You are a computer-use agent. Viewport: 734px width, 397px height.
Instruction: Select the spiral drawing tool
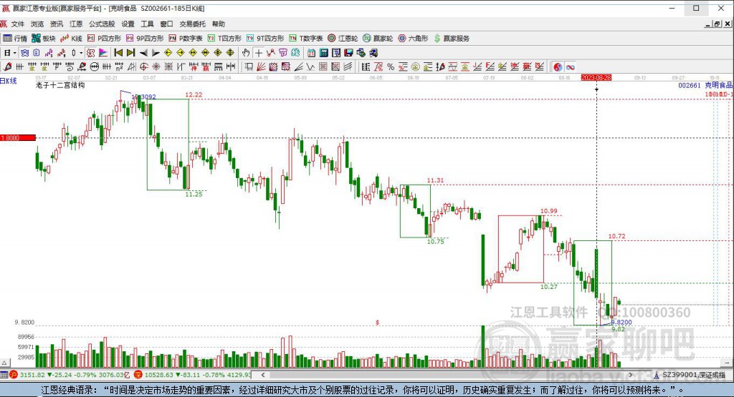(70, 67)
